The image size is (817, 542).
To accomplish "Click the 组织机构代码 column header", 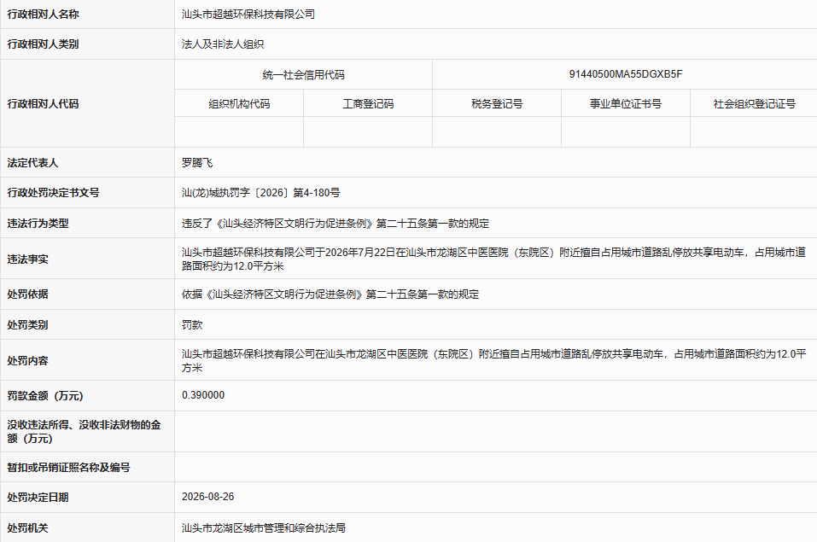I will pyautogui.click(x=239, y=104).
